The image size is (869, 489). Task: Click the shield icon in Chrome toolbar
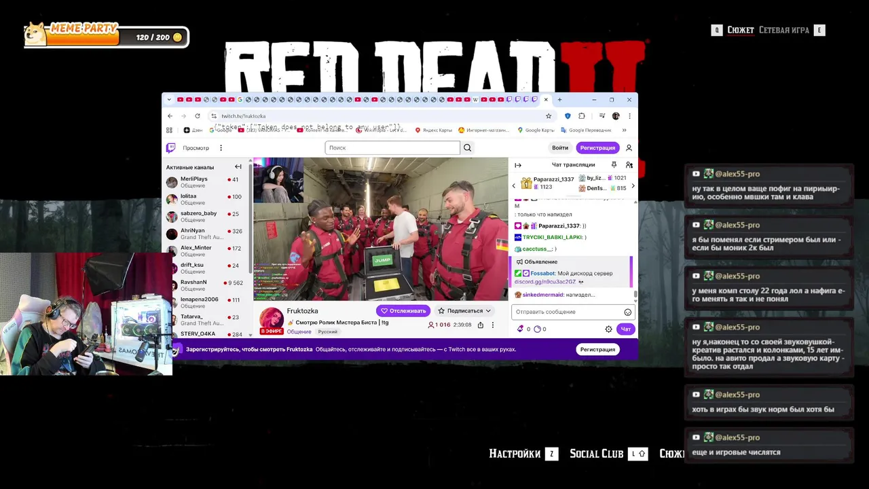click(568, 116)
